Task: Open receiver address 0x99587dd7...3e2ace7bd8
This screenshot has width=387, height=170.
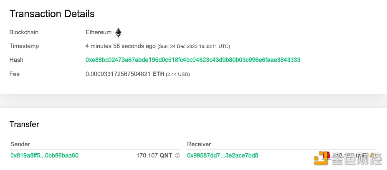Action: pyautogui.click(x=223, y=155)
